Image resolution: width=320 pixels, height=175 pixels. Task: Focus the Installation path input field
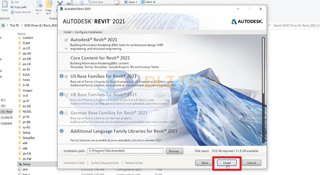(x=126, y=151)
